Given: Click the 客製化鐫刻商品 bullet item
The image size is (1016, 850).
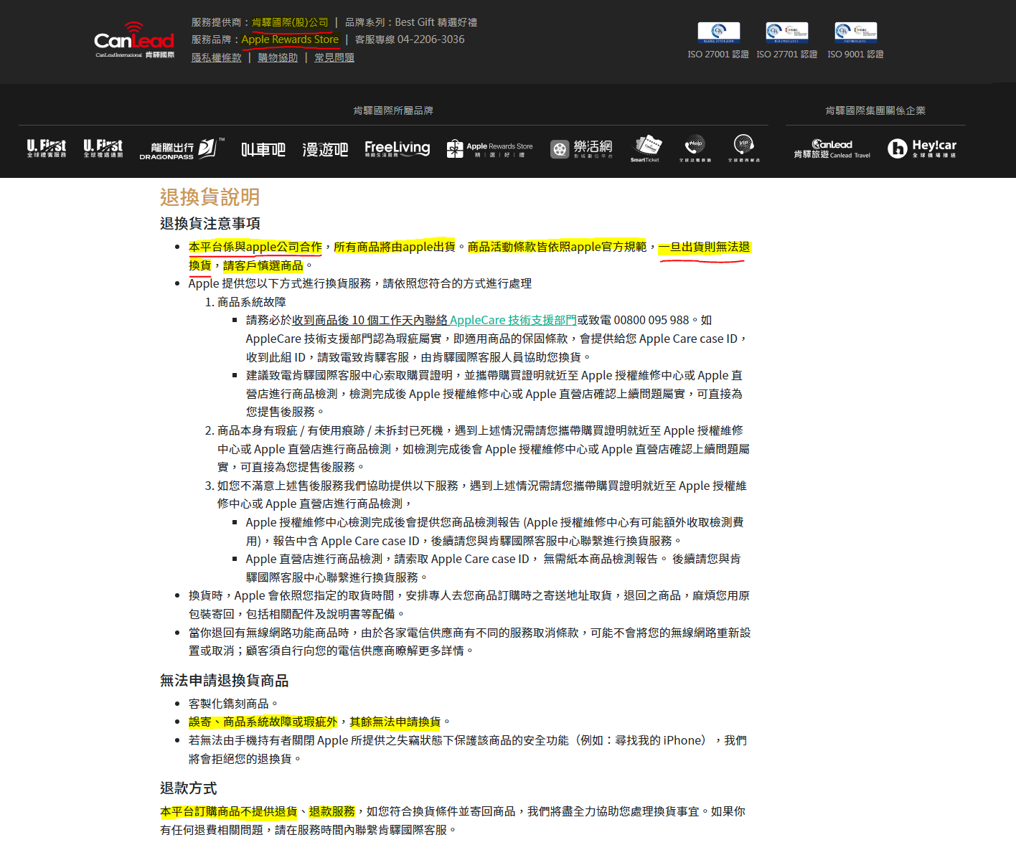Looking at the screenshot, I should click(x=233, y=704).
